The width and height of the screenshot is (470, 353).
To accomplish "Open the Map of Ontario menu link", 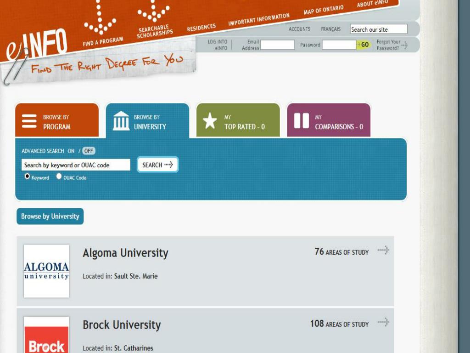I will coord(324,10).
